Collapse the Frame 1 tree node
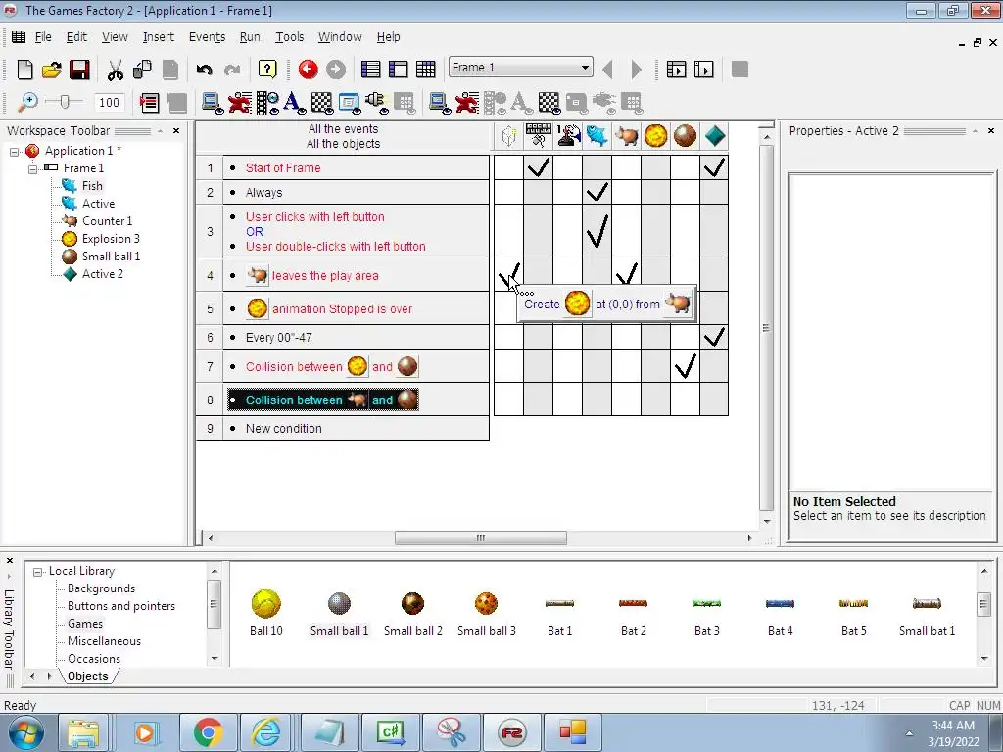 click(32, 168)
